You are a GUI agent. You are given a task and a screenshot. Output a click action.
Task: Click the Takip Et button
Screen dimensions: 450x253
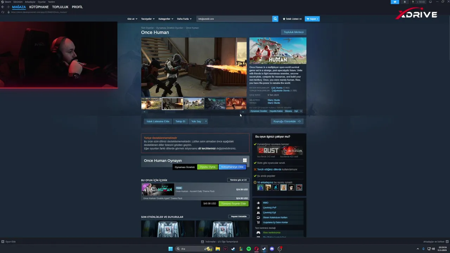click(x=180, y=121)
